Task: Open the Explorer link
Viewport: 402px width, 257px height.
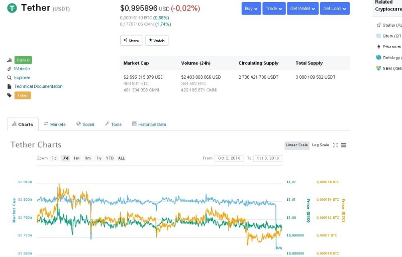Action: pos(22,78)
